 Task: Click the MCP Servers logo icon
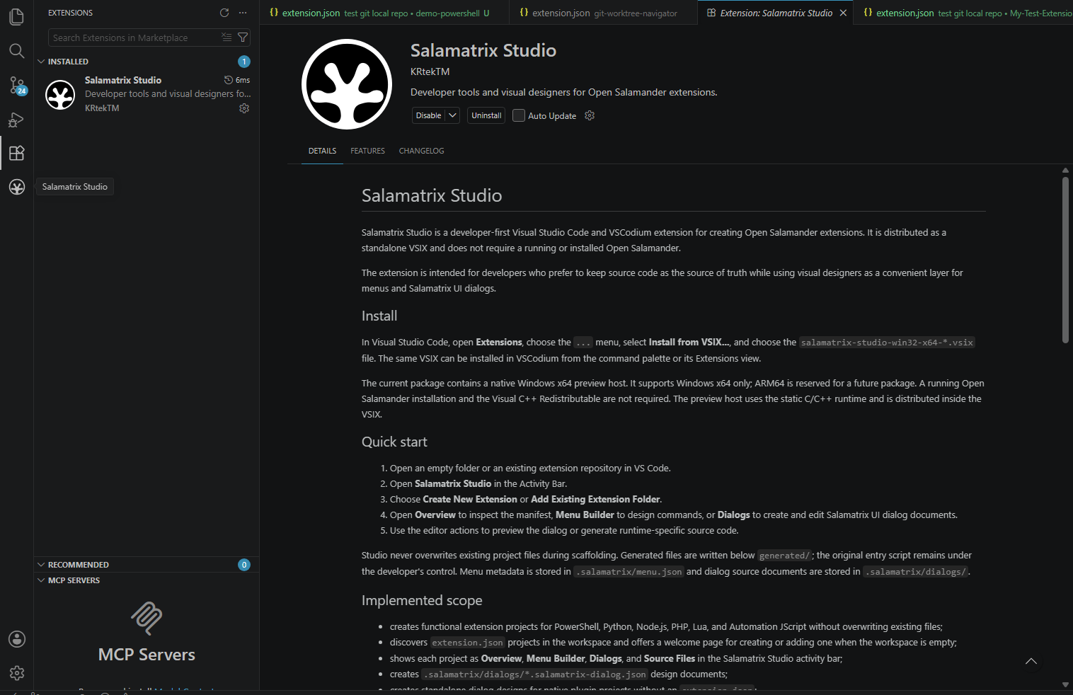coord(147,618)
